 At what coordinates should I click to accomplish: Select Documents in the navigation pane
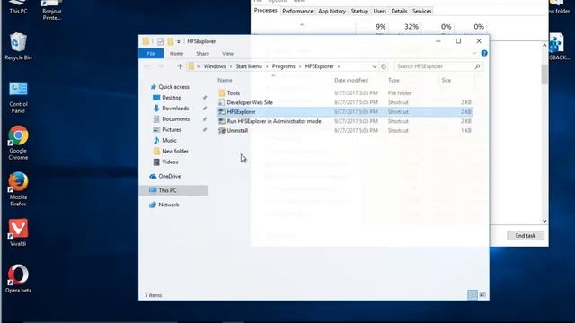pos(176,119)
